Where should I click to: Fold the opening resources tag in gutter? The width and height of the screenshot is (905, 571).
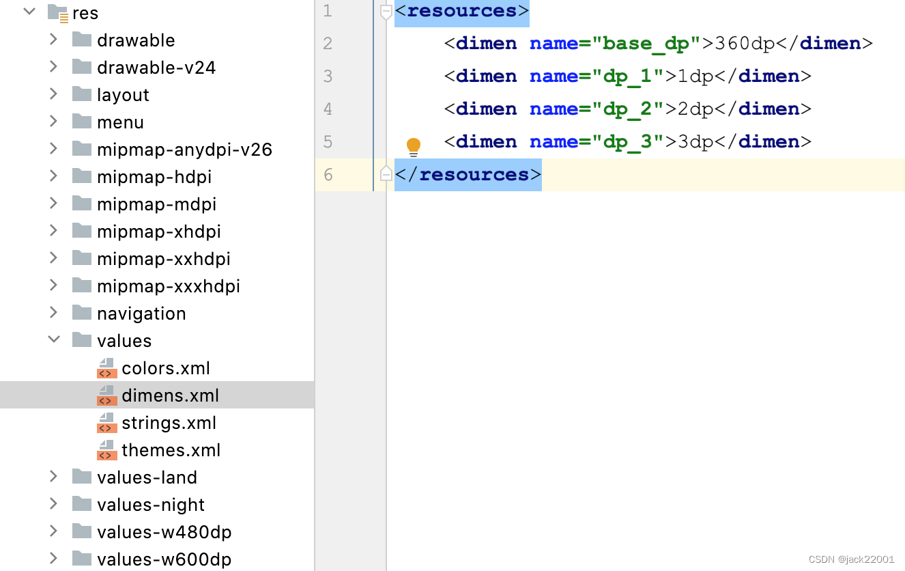[386, 12]
